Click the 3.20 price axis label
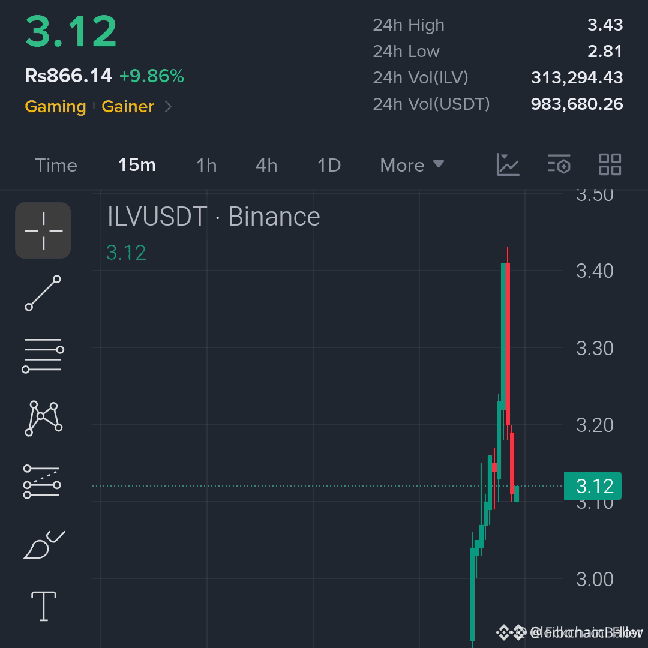This screenshot has height=648, width=648. coord(595,425)
